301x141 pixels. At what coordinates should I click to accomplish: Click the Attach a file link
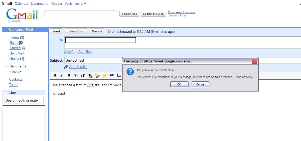[78, 67]
